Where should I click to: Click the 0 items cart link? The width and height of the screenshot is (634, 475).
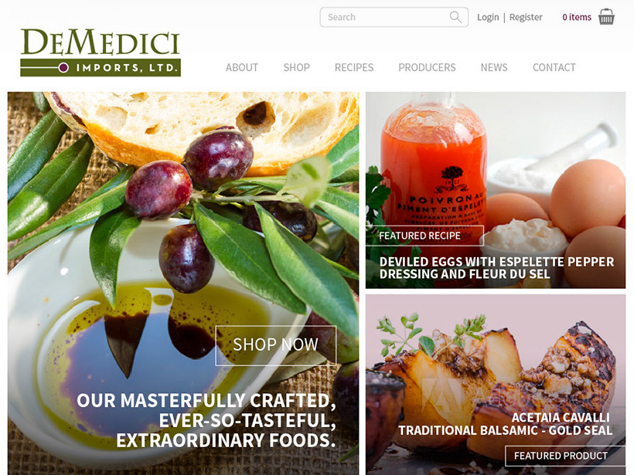point(577,17)
